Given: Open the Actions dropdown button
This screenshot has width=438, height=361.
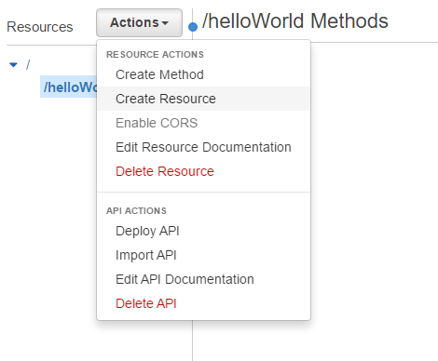Looking at the screenshot, I should tap(139, 22).
